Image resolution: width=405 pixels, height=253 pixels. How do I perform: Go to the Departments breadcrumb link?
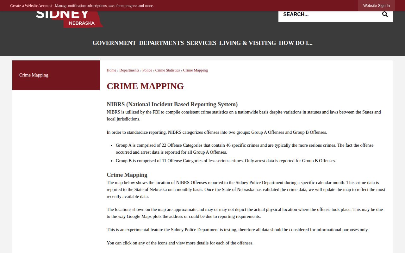point(129,70)
